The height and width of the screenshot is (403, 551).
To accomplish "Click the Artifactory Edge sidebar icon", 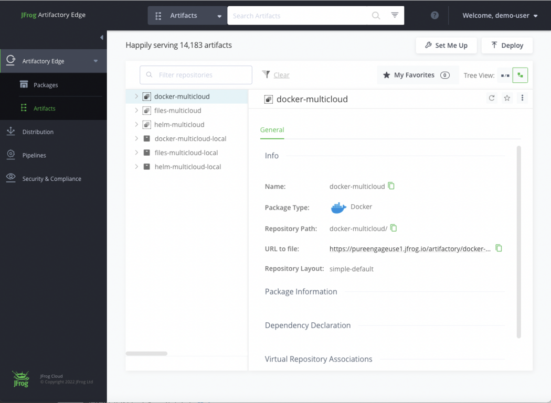I will (x=11, y=60).
